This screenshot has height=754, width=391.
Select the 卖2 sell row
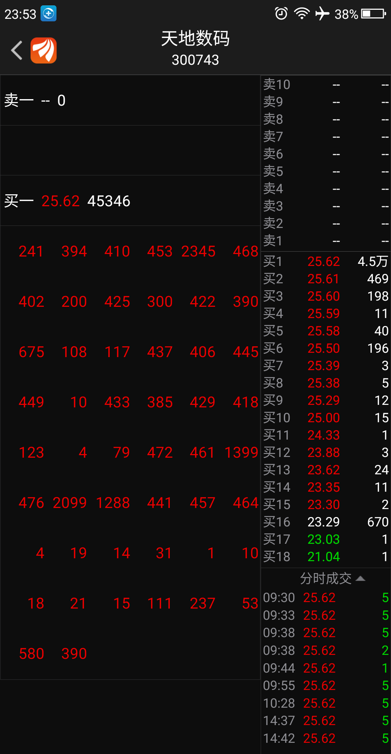click(x=326, y=223)
